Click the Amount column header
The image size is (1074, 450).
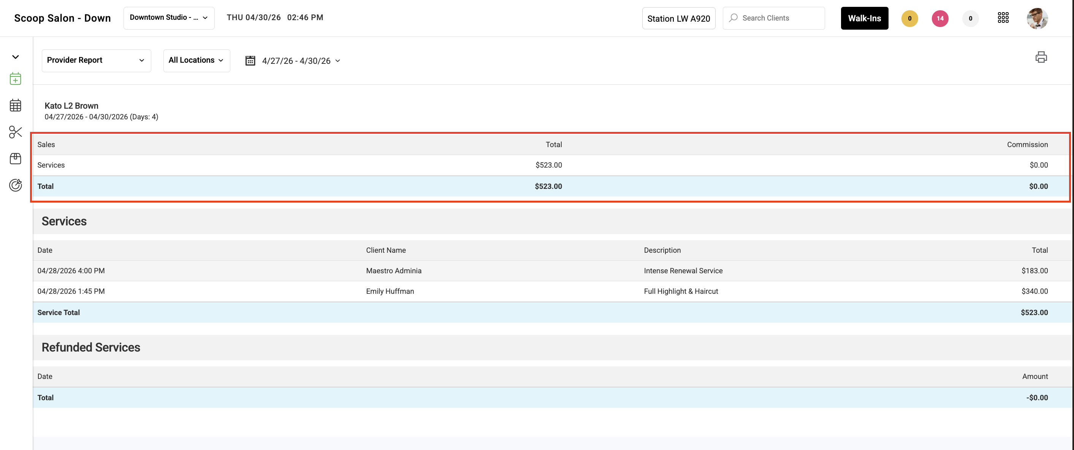point(1035,377)
